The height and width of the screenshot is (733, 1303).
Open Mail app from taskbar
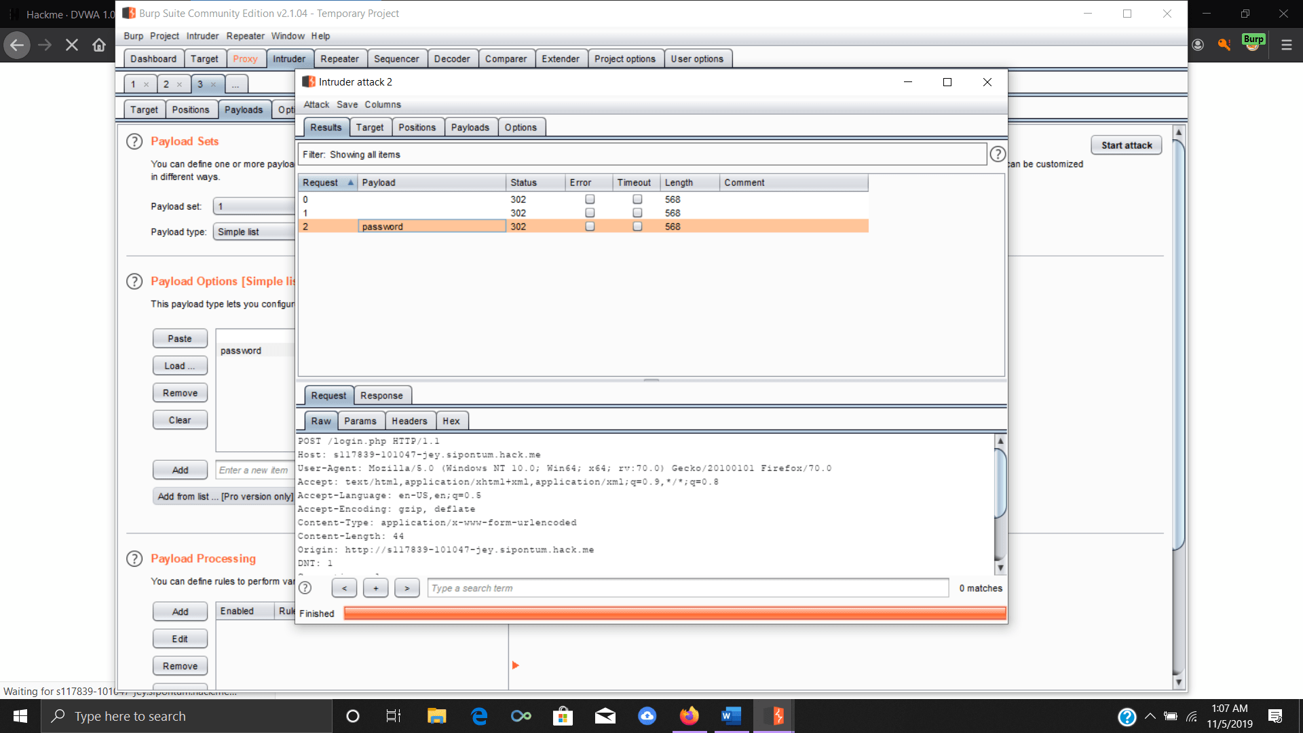point(605,716)
